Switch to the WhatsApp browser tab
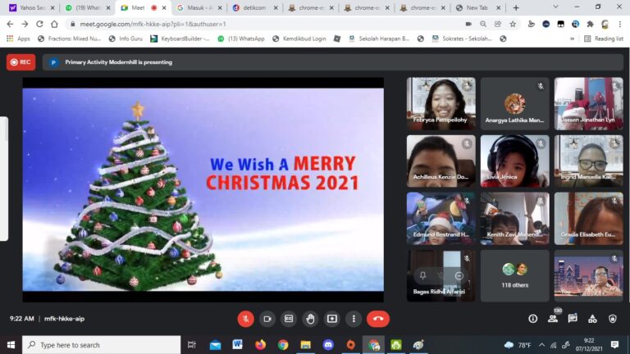Image resolution: width=630 pixels, height=354 pixels. tap(85, 7)
